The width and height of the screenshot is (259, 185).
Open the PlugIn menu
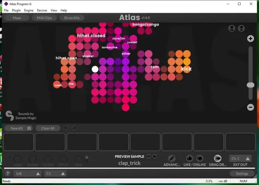16,10
